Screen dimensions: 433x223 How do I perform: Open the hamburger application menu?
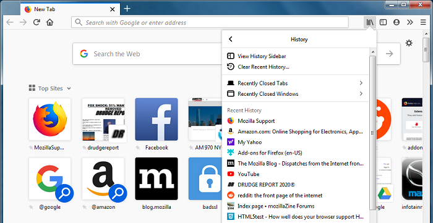(x=423, y=22)
